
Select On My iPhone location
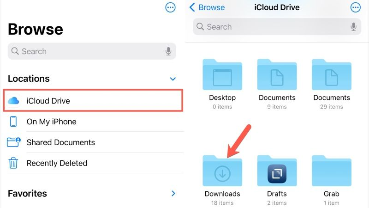pyautogui.click(x=51, y=122)
